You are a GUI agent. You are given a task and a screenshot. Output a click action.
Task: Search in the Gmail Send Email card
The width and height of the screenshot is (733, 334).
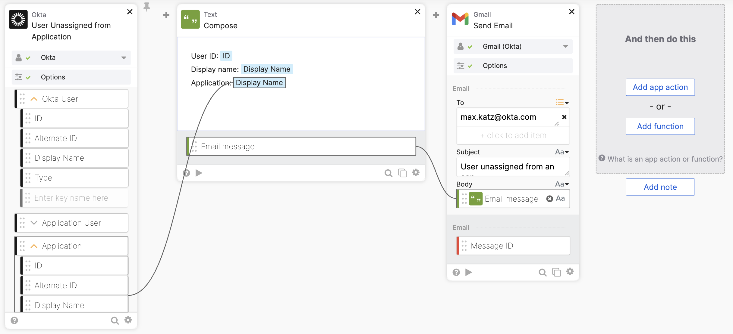tap(542, 272)
